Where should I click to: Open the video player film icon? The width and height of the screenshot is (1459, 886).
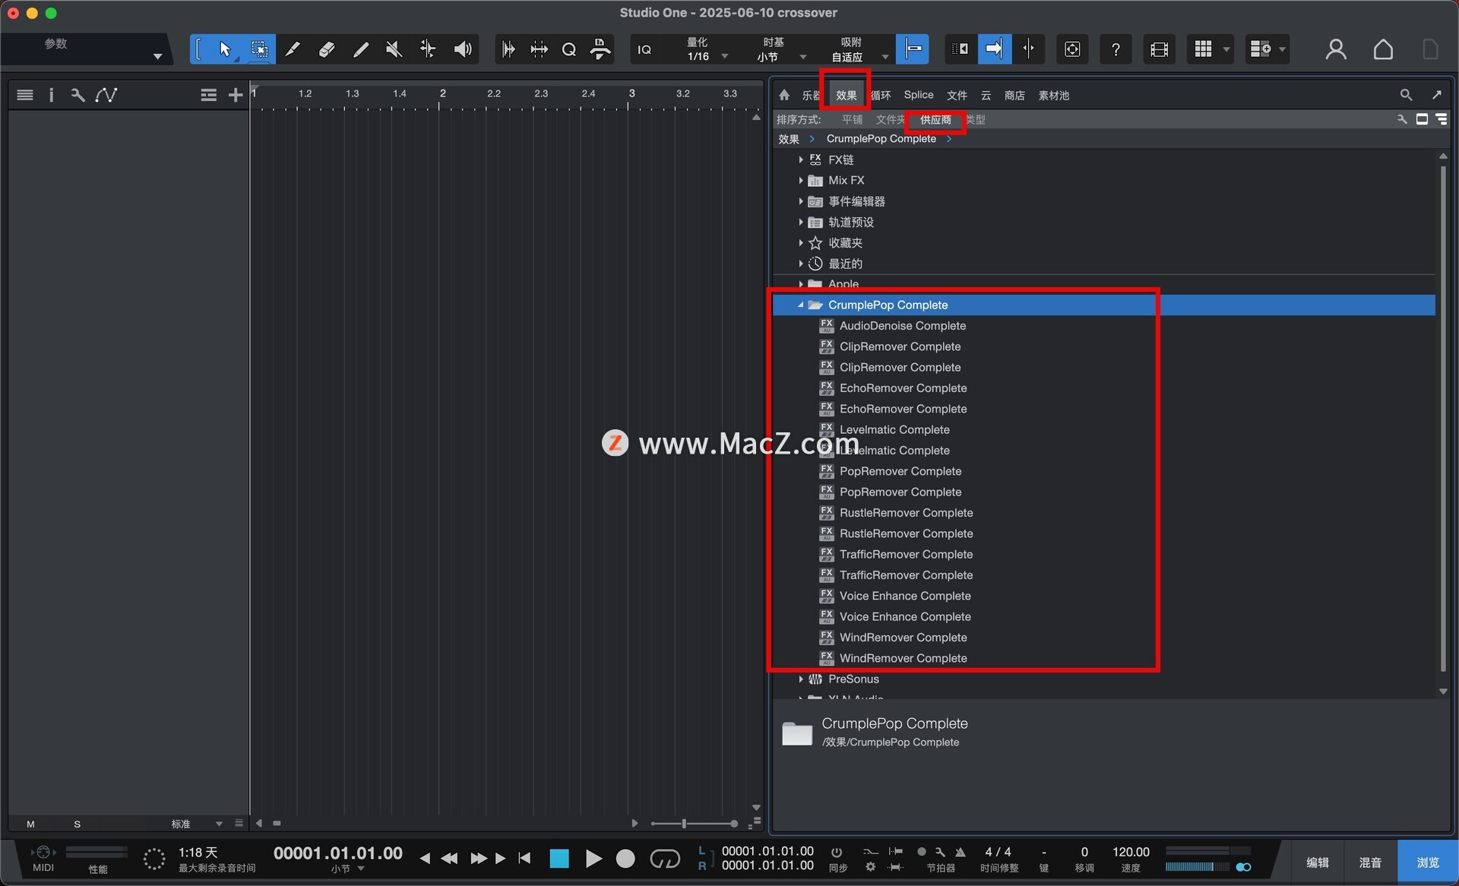point(1159,49)
